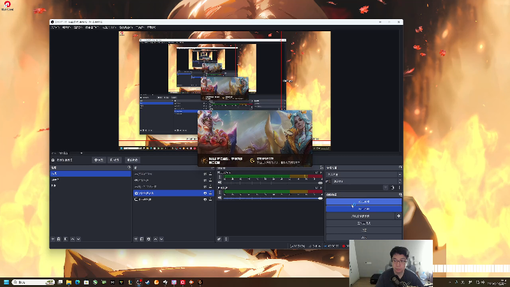Screen dimensions: 510x287
Task: Open the Help menu
Action: [x=151, y=27]
